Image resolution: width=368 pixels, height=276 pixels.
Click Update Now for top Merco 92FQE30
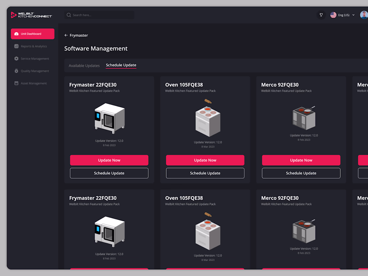301,160
